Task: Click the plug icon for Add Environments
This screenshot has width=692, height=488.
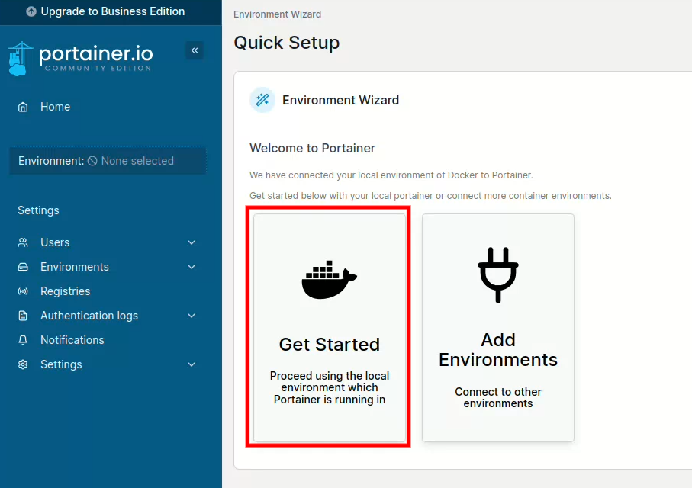Action: click(x=497, y=274)
